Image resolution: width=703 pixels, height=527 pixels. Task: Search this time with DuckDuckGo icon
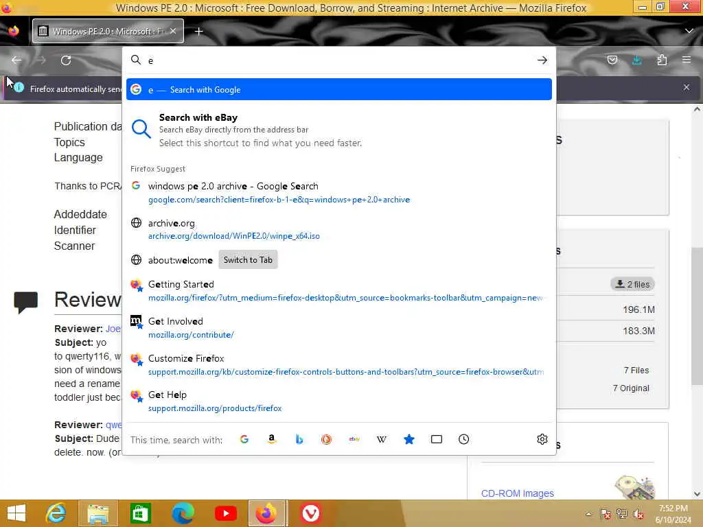326,439
